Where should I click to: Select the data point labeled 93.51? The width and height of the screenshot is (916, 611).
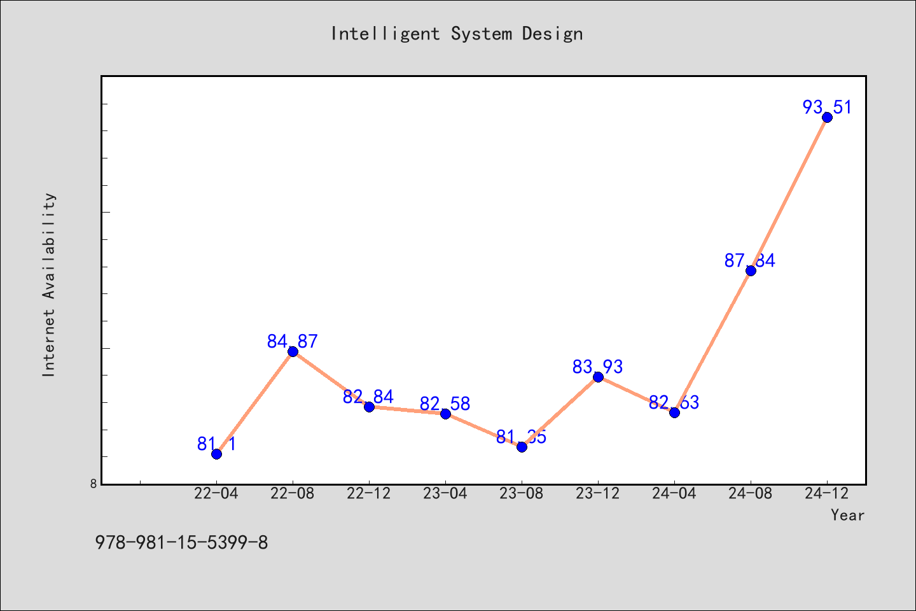click(827, 117)
